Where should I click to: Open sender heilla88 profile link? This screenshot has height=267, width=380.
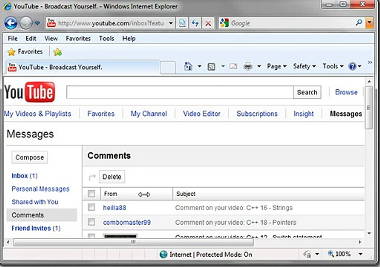pyautogui.click(x=114, y=208)
